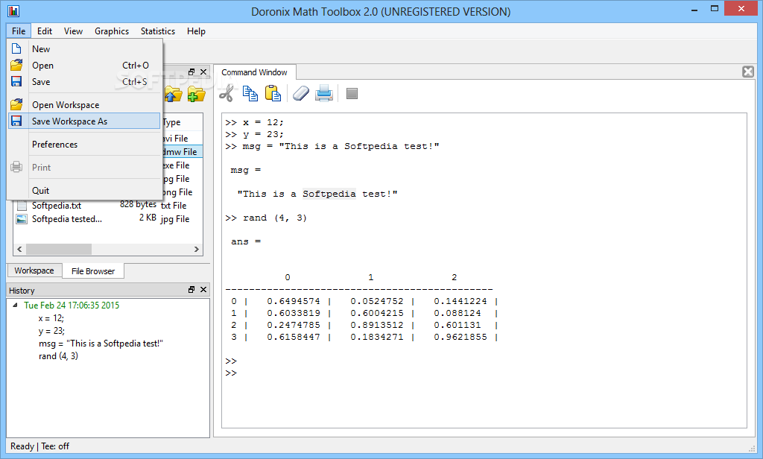Paste using the clipboard icon
The width and height of the screenshot is (763, 459).
tap(273, 93)
